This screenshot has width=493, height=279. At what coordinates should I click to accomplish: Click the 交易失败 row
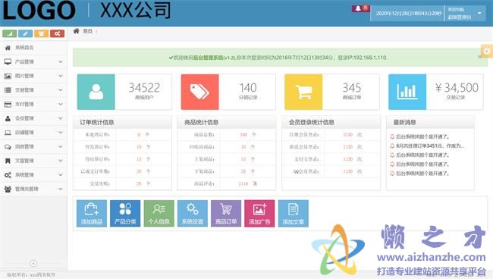[x=122, y=183]
